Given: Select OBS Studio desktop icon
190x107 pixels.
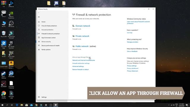Looking at the screenshot, I should [x=11, y=24].
